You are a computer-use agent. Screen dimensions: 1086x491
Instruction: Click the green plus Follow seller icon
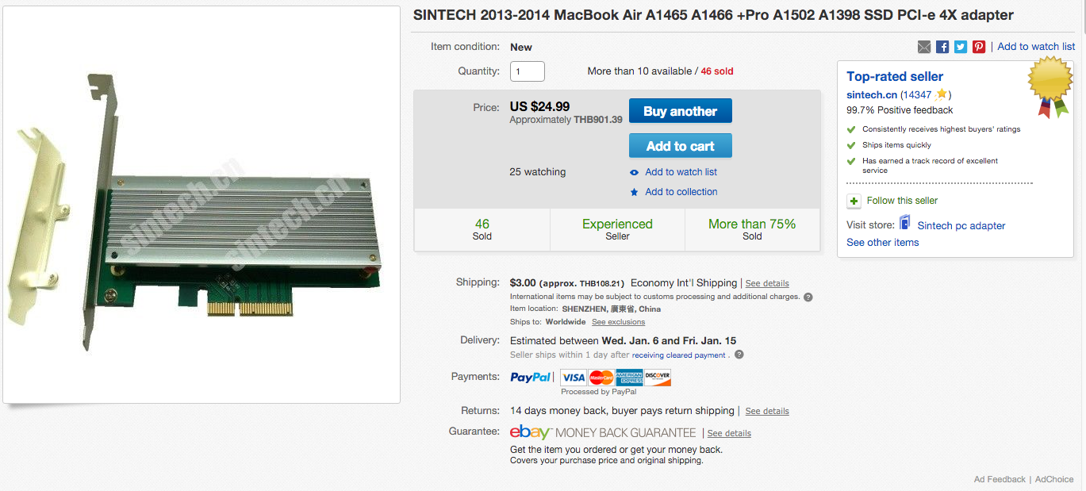pyautogui.click(x=854, y=201)
